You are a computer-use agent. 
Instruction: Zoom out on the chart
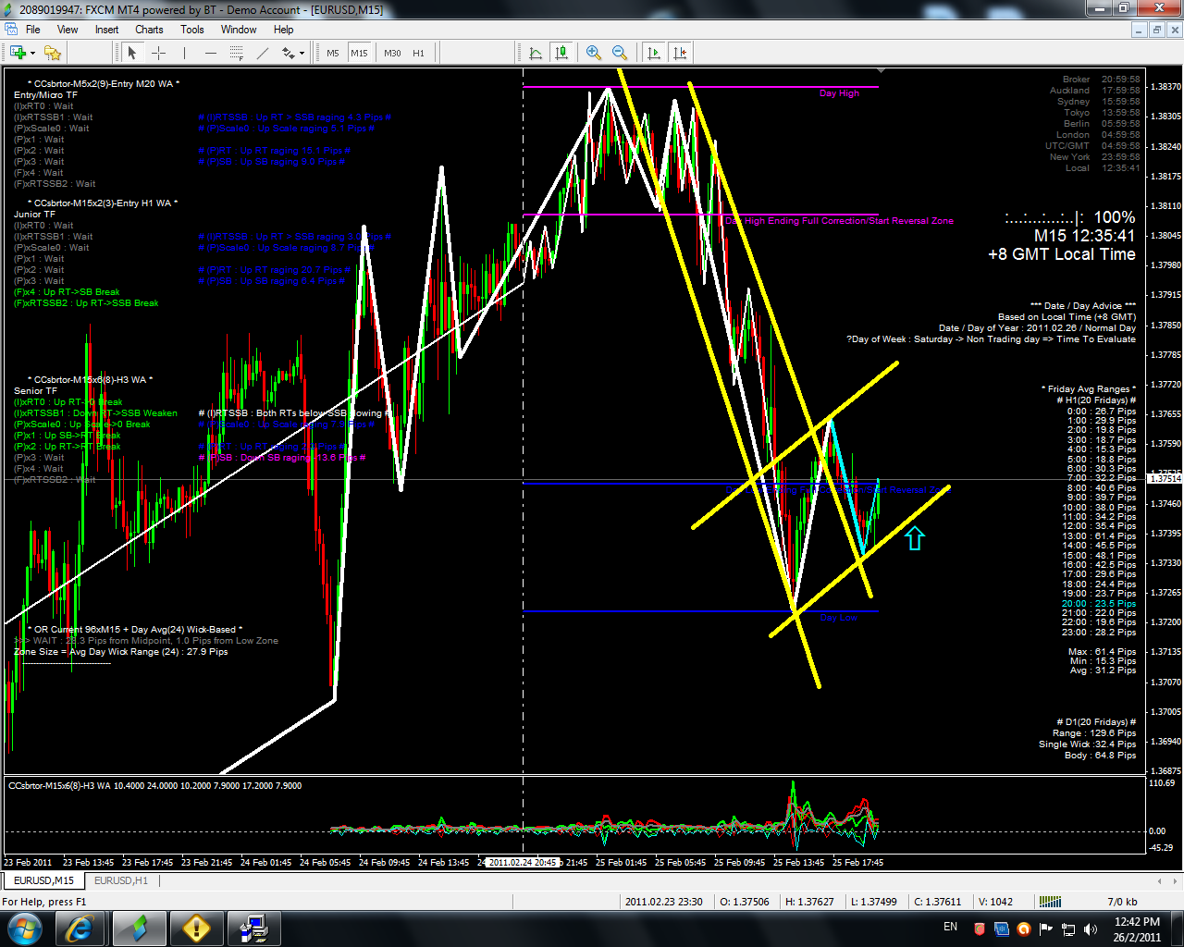[620, 53]
